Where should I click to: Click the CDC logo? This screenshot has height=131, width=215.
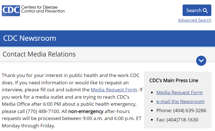pos(11,10)
